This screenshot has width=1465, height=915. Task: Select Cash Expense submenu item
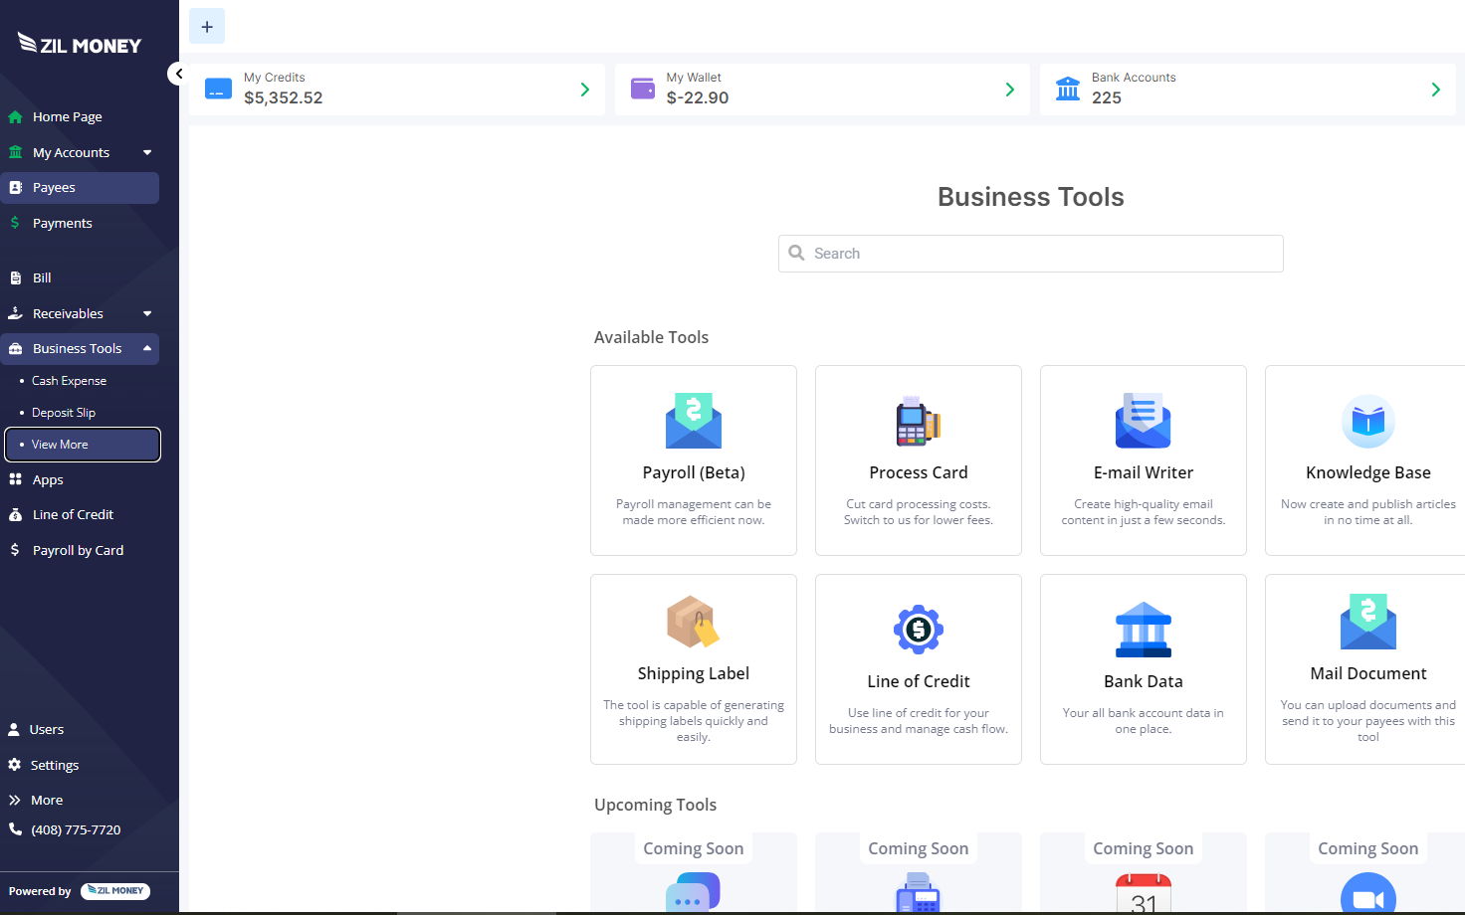69,381
